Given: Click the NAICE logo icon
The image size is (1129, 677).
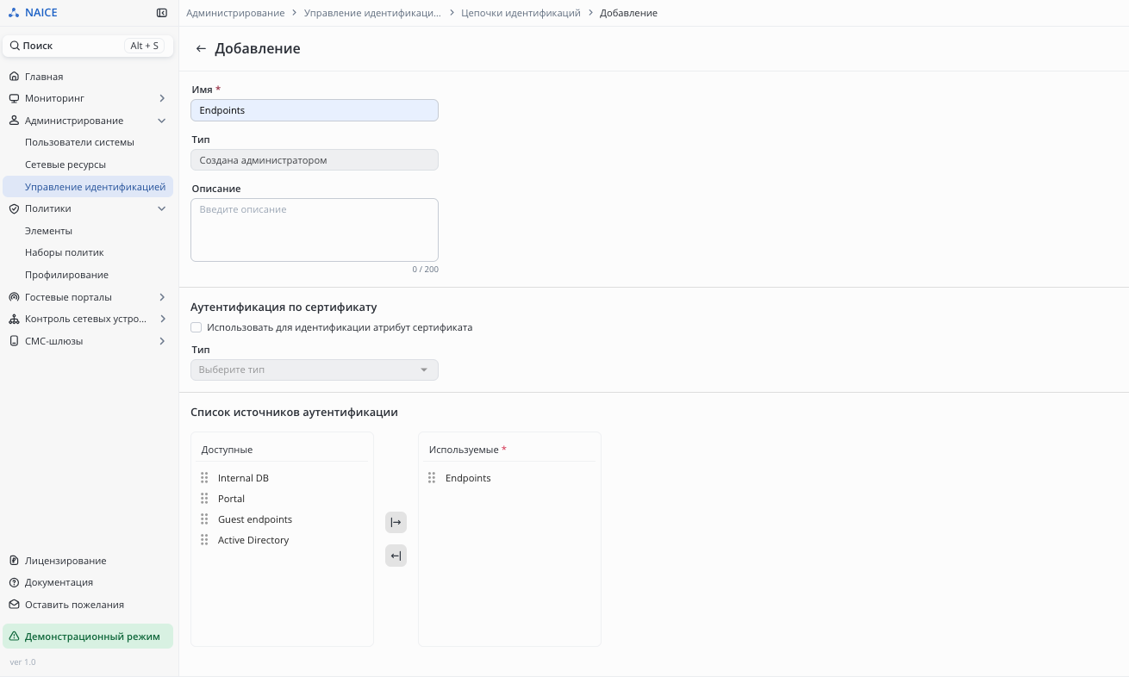Looking at the screenshot, I should [x=13, y=13].
